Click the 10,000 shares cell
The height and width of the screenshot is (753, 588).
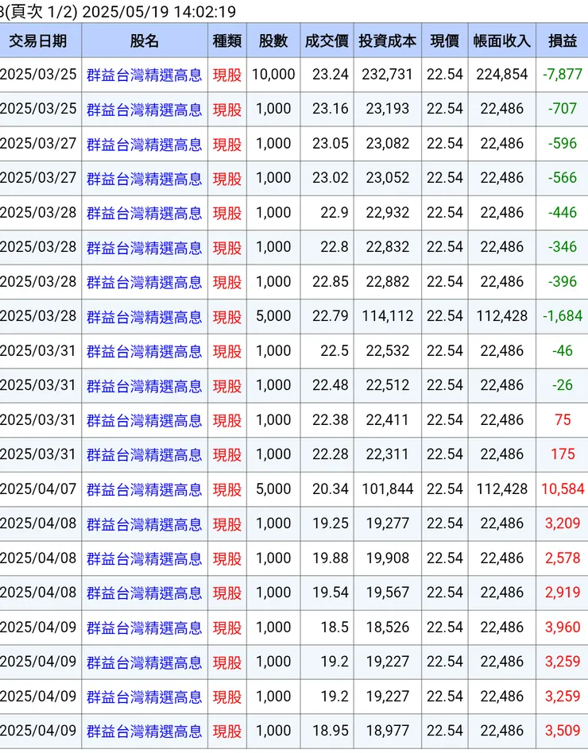coord(273,75)
